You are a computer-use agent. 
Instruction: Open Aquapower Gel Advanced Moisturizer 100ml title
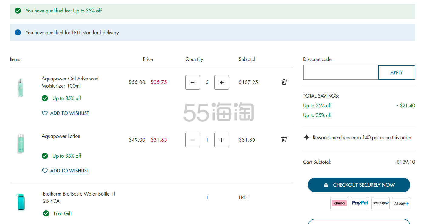70,82
